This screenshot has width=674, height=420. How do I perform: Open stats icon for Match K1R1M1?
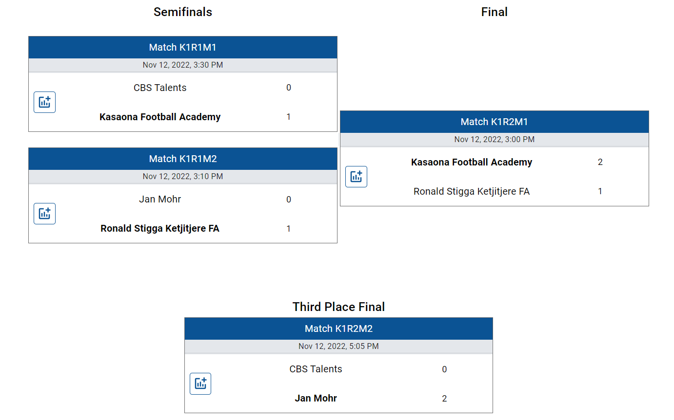click(44, 102)
